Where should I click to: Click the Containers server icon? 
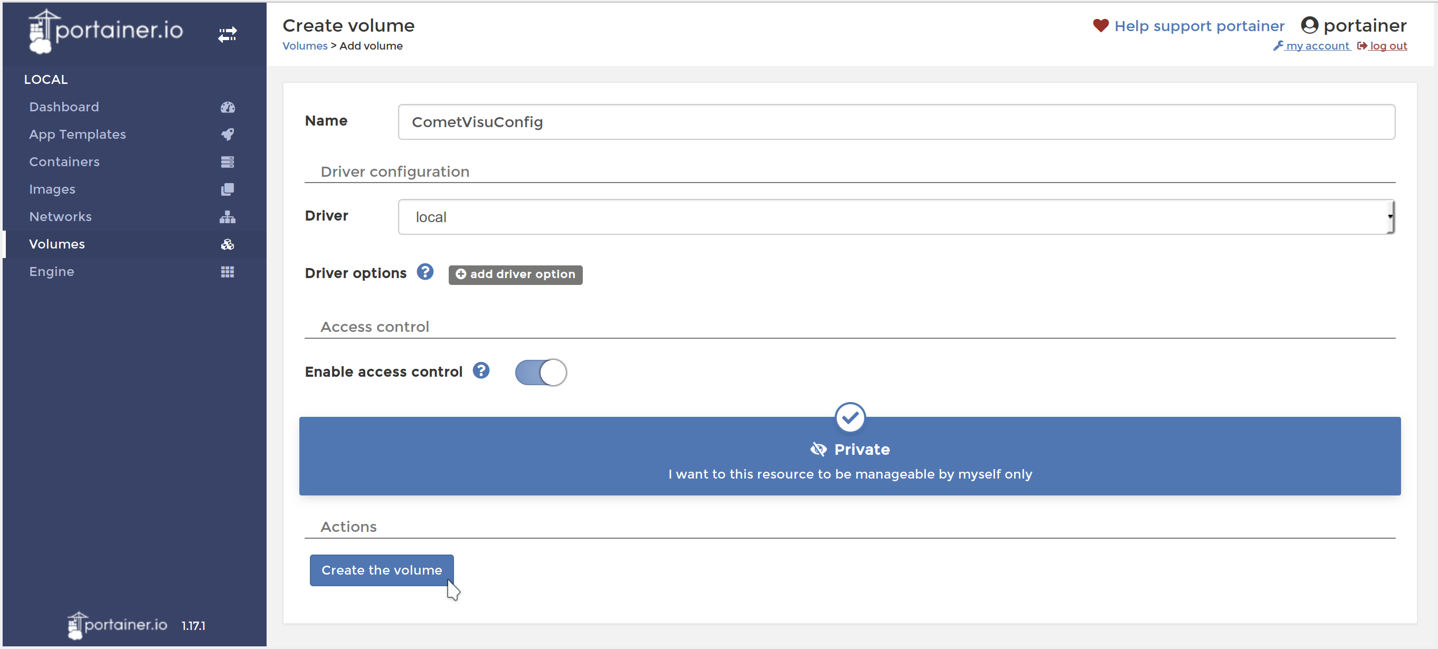coord(227,162)
